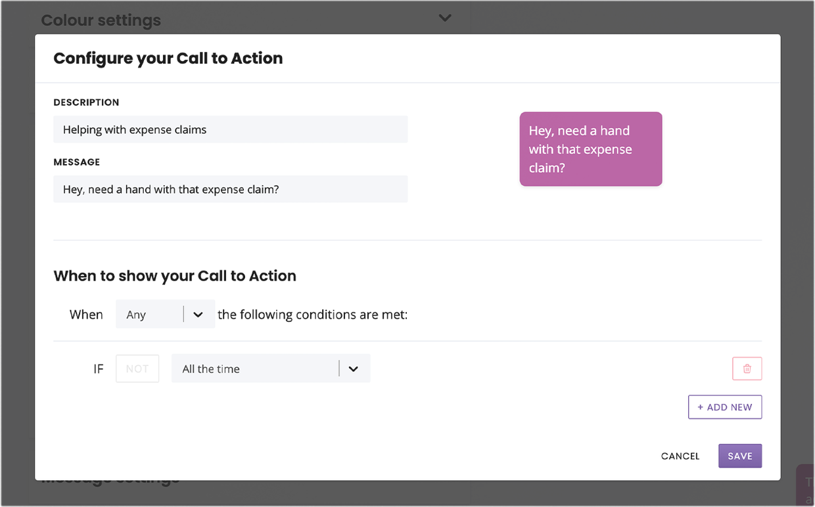Toggle the NOT condition modifier

click(x=137, y=368)
